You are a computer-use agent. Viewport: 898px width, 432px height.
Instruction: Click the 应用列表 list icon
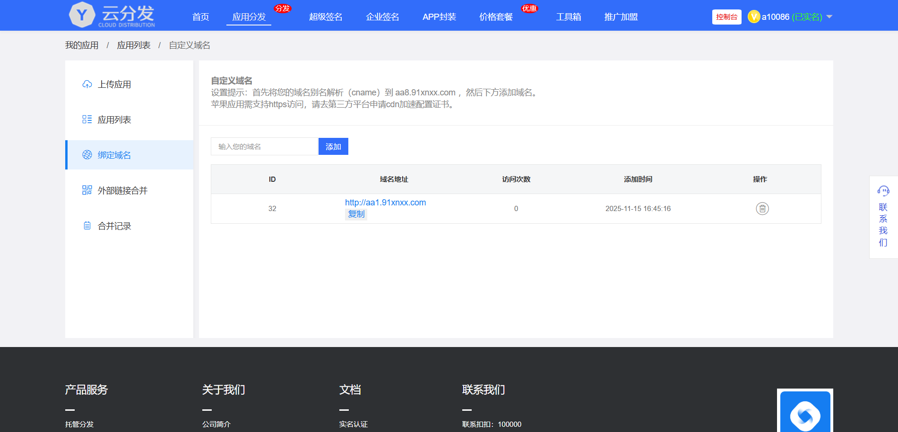[x=87, y=119]
